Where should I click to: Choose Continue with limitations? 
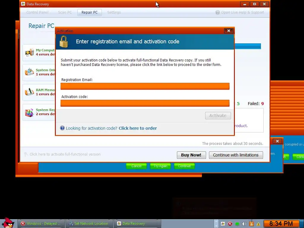tap(236, 155)
